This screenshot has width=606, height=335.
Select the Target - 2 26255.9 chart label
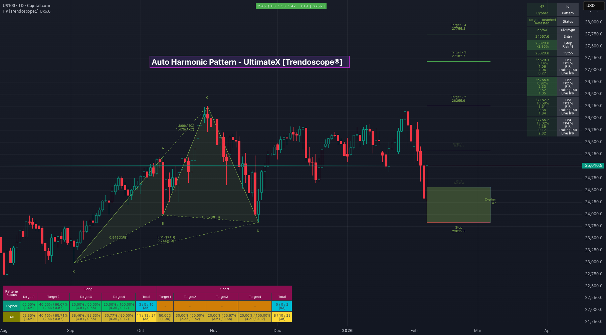[x=458, y=99]
